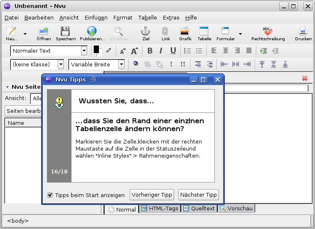315x229 pixels.
Task: Click the double exclamation strong emphasis icon
Action: [182, 64]
